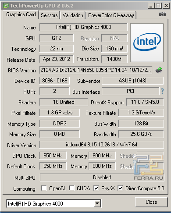The image size is (171, 213).
Task: Click the Intel vendor logo
Action: click(147, 43)
